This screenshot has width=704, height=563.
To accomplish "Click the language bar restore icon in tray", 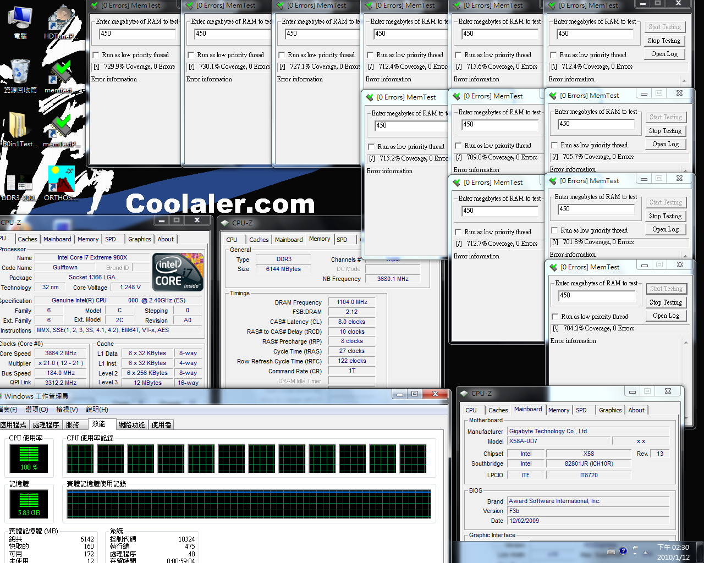I will (x=635, y=548).
